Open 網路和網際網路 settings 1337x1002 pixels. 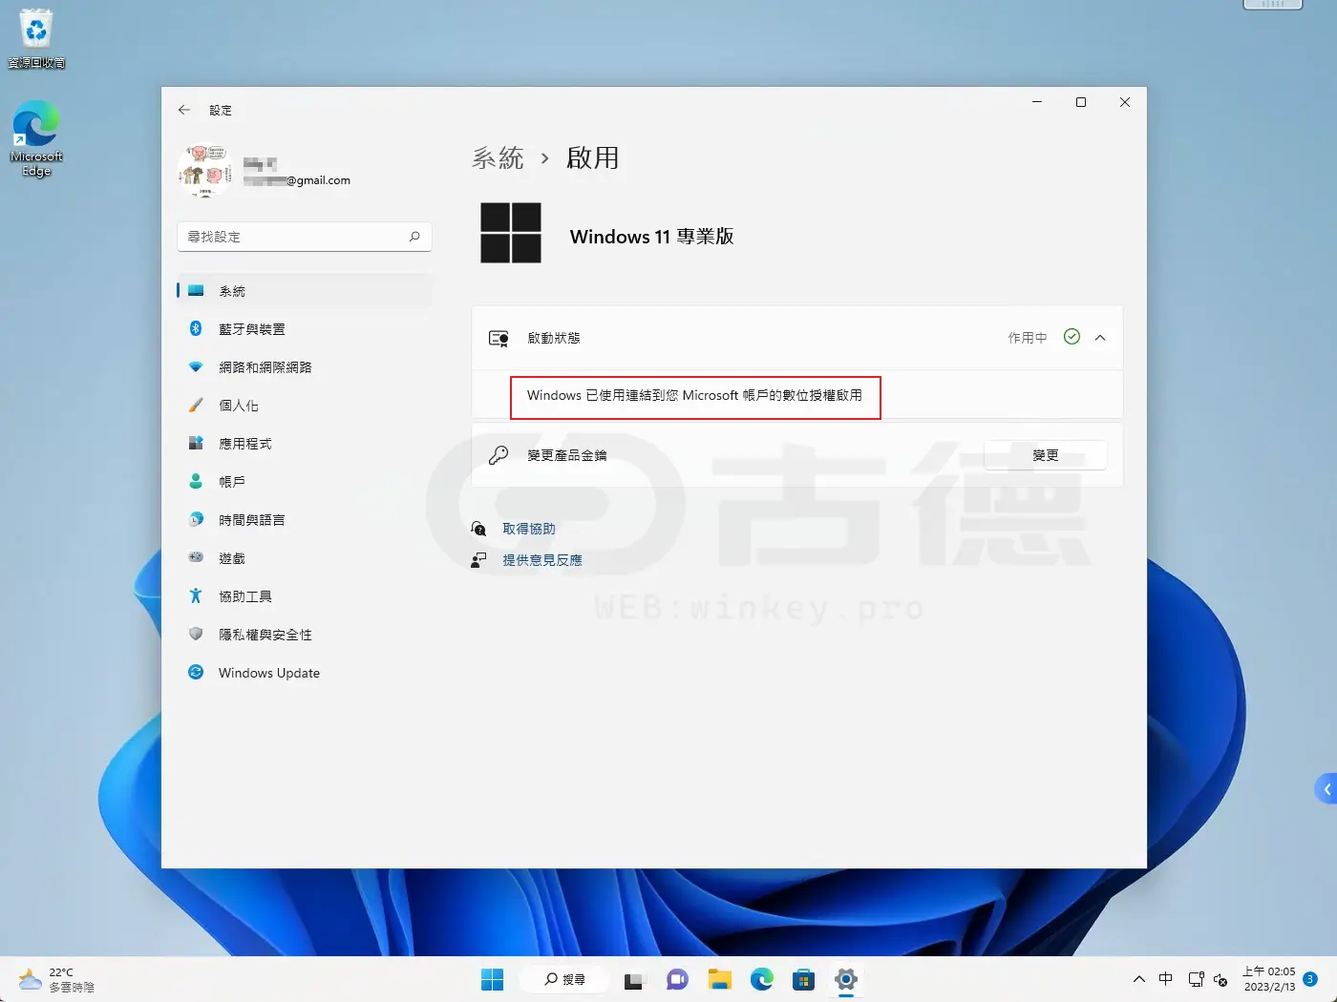click(x=305, y=367)
